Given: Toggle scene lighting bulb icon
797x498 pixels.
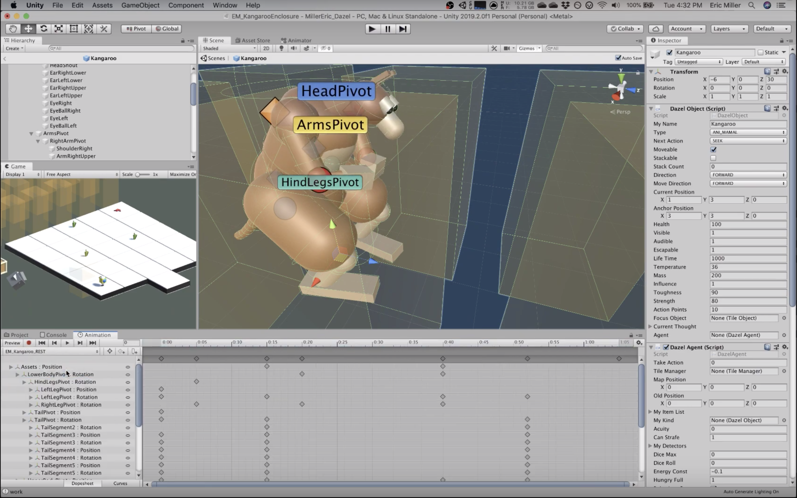Looking at the screenshot, I should tap(281, 48).
